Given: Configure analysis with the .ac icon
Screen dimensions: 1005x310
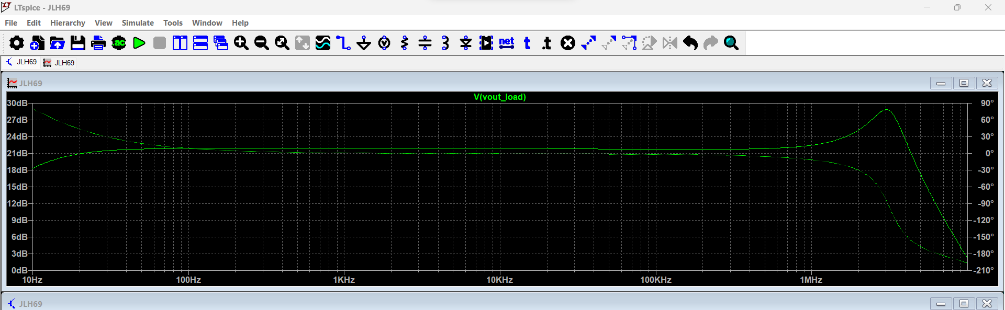Looking at the screenshot, I should 119,43.
